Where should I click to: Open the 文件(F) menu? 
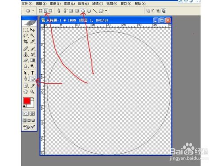[x=27, y=4]
